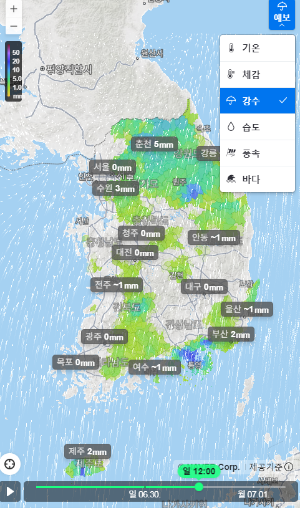
Task: Click the 광주 0mm rainfall label
Action: click(x=104, y=337)
